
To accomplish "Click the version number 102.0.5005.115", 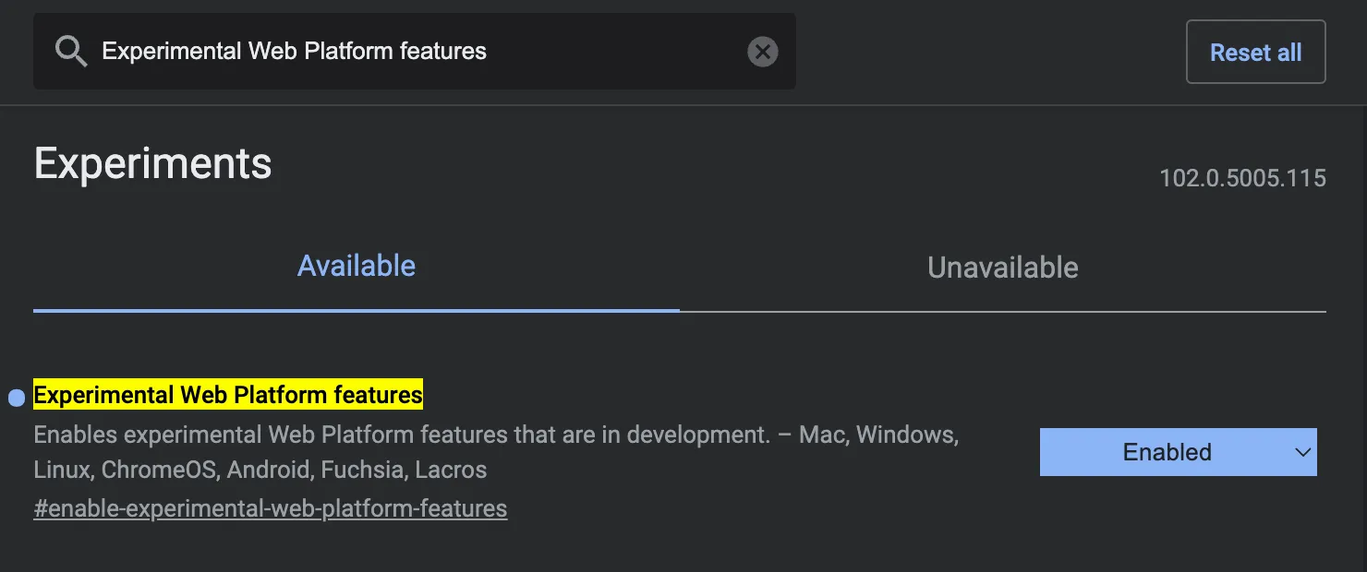I will pyautogui.click(x=1242, y=177).
